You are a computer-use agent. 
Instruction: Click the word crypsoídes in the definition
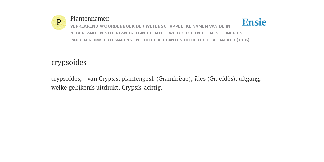tap(66, 79)
